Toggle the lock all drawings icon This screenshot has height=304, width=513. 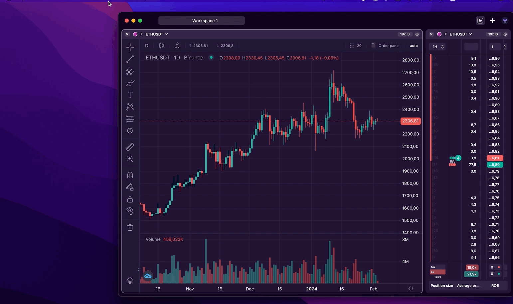tap(130, 199)
